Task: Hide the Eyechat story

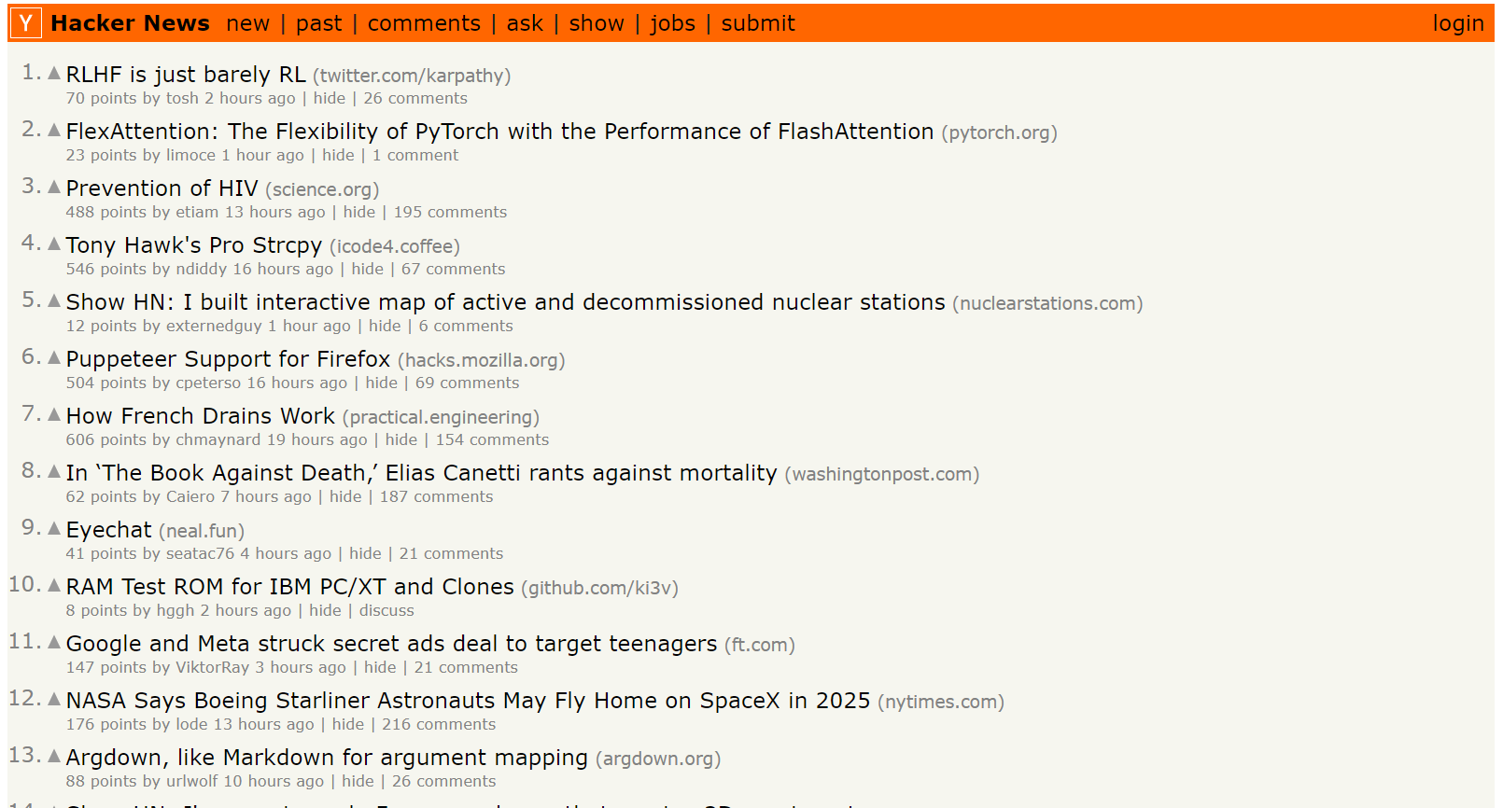Action: 365,553
